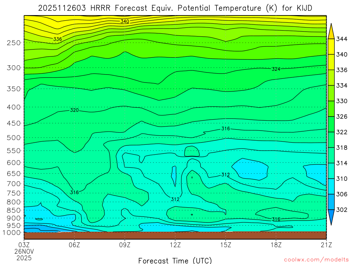Viewport: 352px width, 264px height.
Task: Click the 314 colorbar value label
Action: (342, 163)
